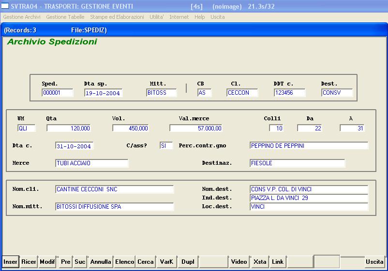Image resolution: width=388 pixels, height=271 pixels.
Task: Go to previous record with Pre
Action: (66, 262)
